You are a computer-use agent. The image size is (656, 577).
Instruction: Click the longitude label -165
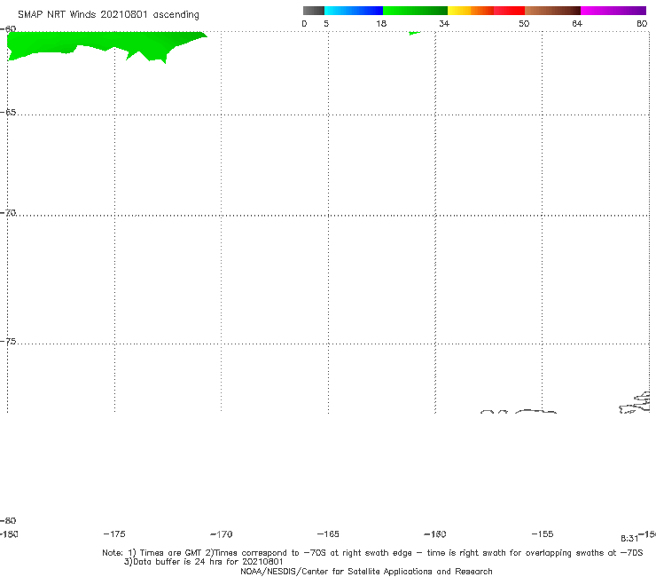coord(328,534)
